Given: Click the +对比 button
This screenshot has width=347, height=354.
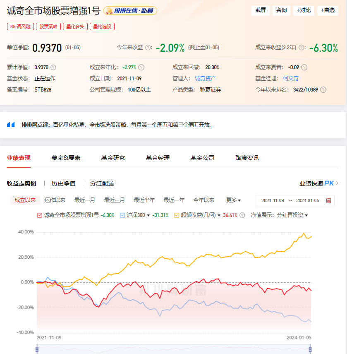Looking at the screenshot, I should pos(304,10).
